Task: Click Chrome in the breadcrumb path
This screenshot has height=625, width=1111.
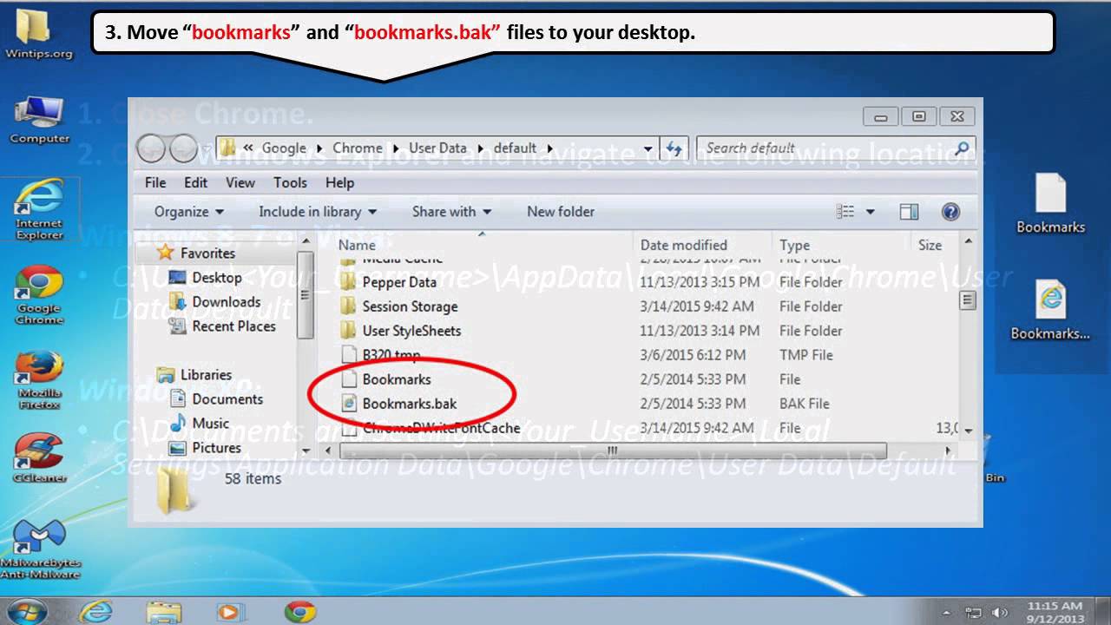Action: (x=358, y=148)
